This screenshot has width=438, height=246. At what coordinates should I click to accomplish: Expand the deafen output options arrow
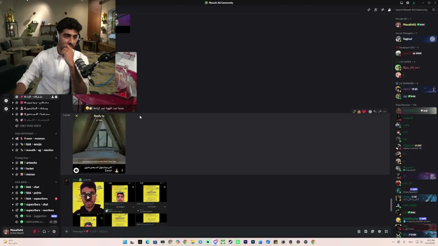point(49,231)
